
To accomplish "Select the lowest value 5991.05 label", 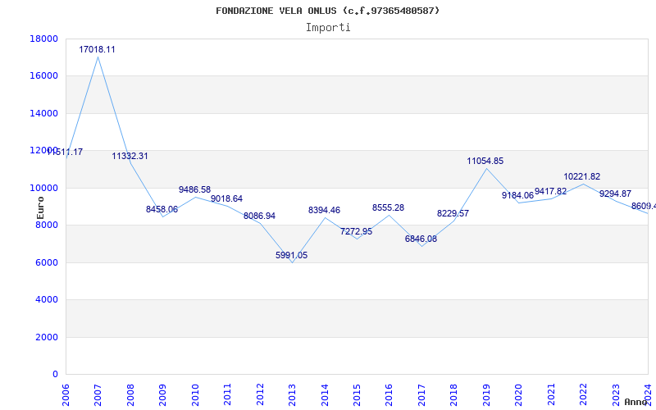I will (292, 255).
